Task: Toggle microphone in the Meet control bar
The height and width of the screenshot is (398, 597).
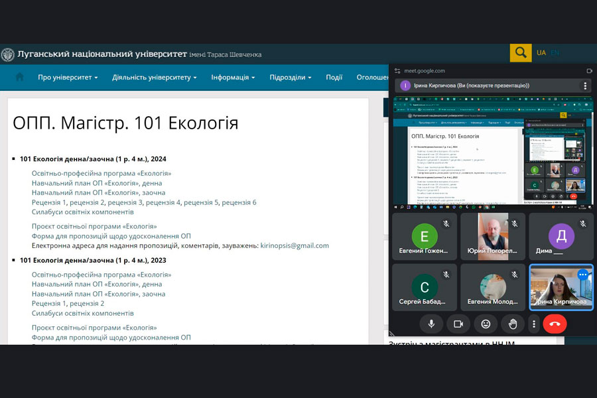Action: click(431, 324)
